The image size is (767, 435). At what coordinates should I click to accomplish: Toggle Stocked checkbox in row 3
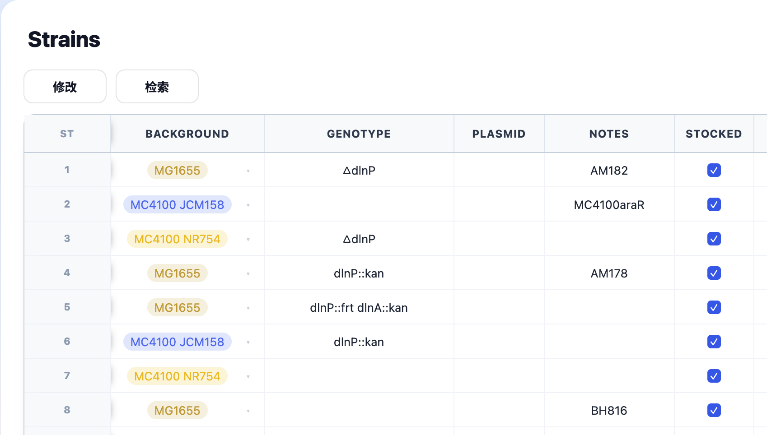coord(714,239)
